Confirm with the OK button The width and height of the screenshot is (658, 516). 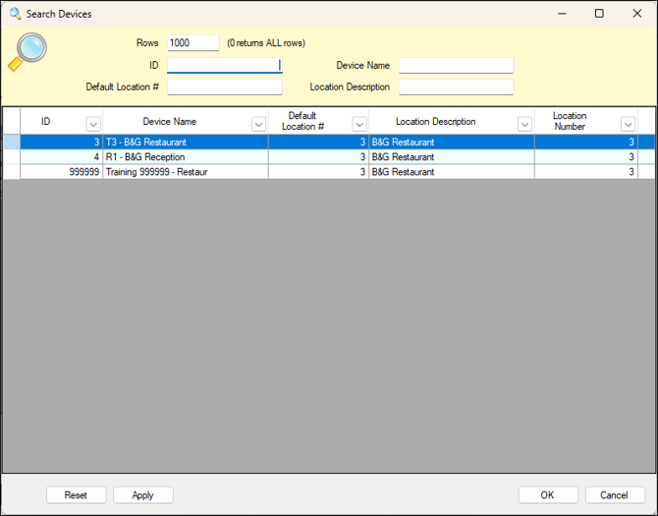pos(548,495)
